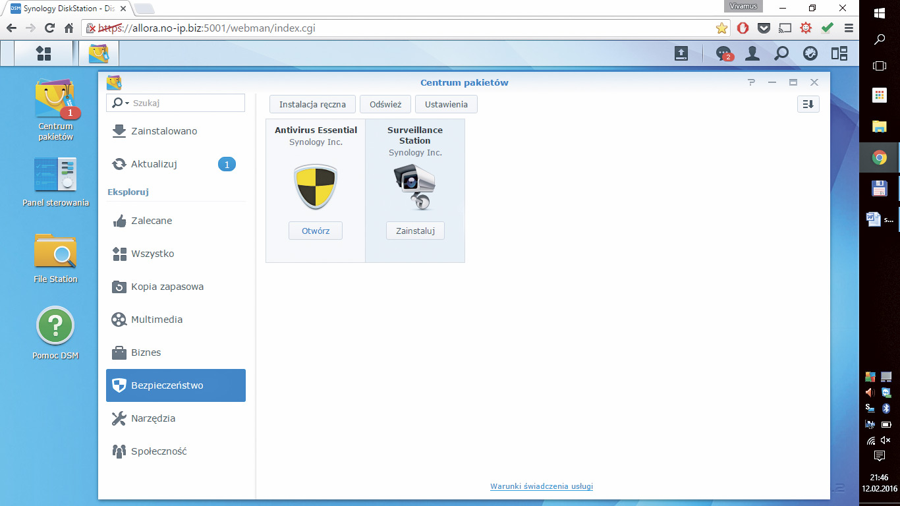Click the Zainstaluj button for Surveillance Station
Viewport: 900px width, 506px height.
pyautogui.click(x=415, y=231)
